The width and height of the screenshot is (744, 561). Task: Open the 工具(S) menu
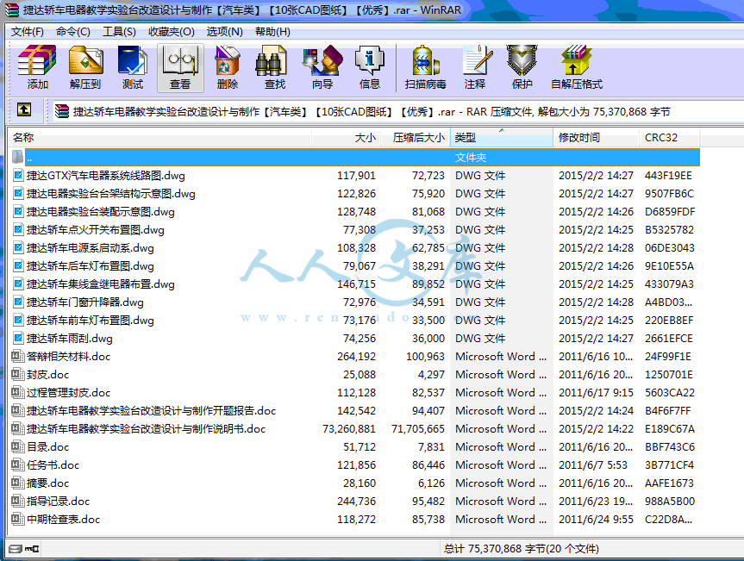[x=119, y=32]
